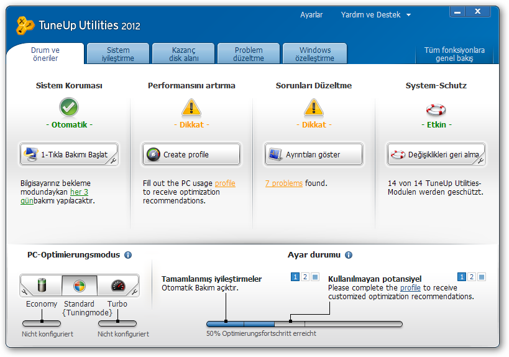Viewport: 509px width, 357px height.
Task: Click the 50% optimization progress bar
Action: pos(305,324)
